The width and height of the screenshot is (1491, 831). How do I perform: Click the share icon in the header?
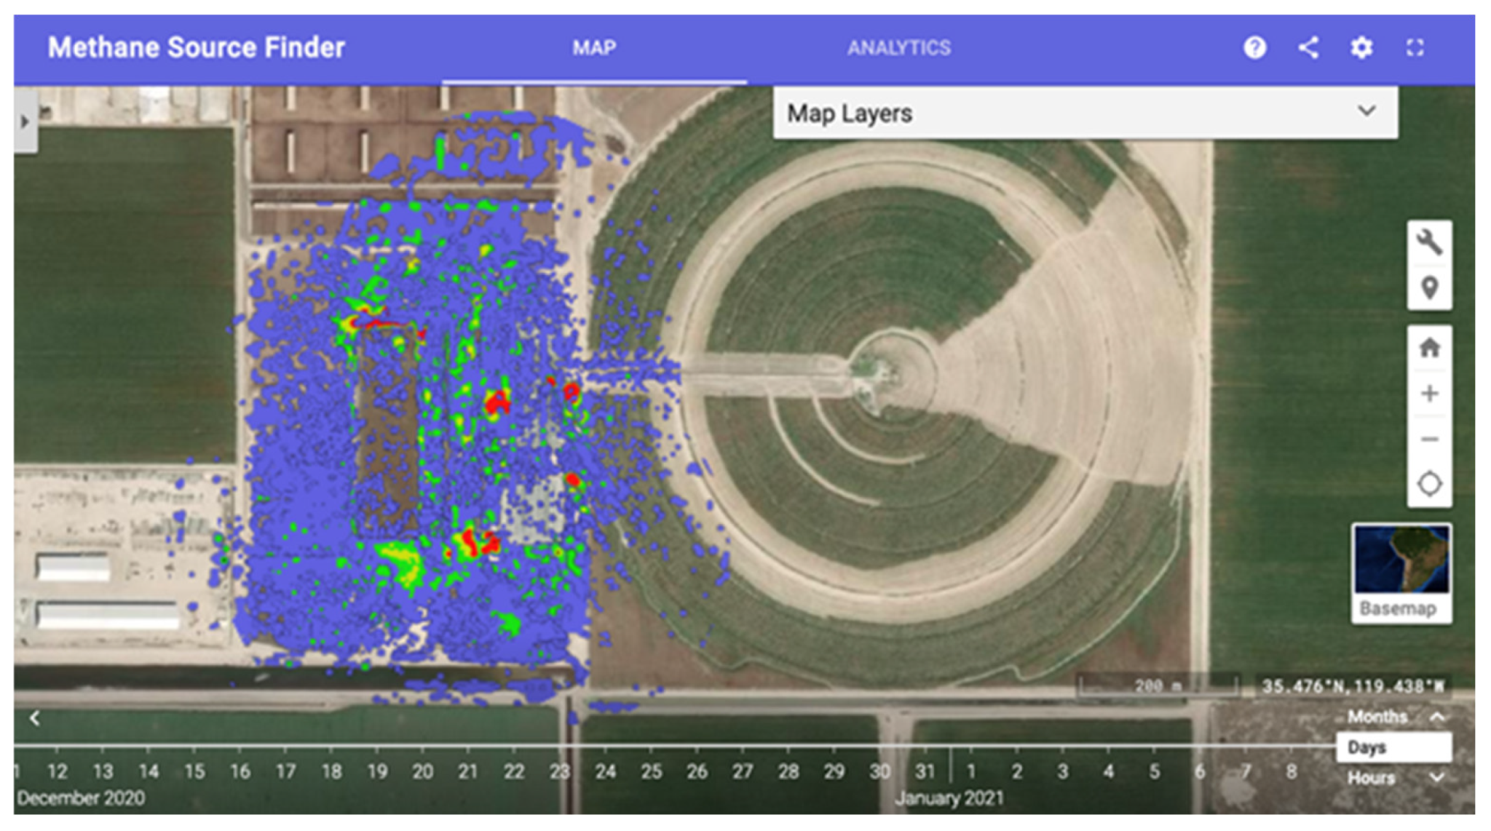tap(1308, 48)
